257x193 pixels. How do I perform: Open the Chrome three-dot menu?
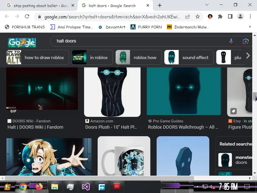point(250,16)
